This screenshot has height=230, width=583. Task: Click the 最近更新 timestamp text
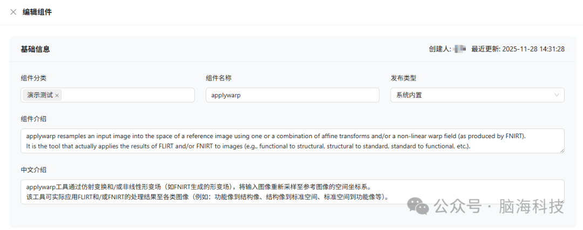pos(518,49)
